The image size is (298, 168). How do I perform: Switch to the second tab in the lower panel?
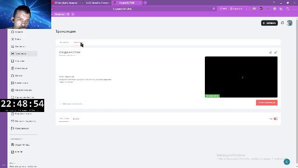pyautogui.click(x=76, y=119)
